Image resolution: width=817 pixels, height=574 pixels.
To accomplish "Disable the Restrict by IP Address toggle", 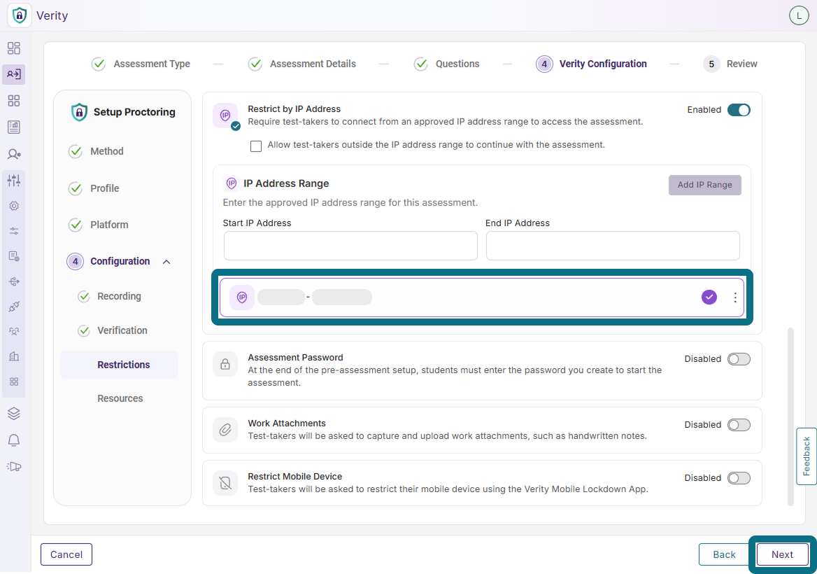I will click(739, 110).
